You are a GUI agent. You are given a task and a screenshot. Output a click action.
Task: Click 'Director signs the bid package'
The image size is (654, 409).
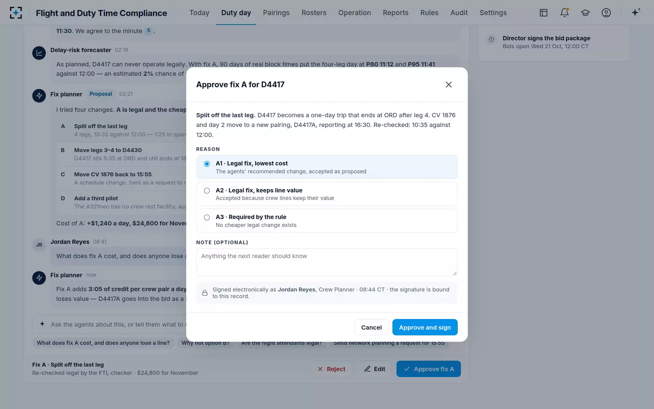(546, 38)
